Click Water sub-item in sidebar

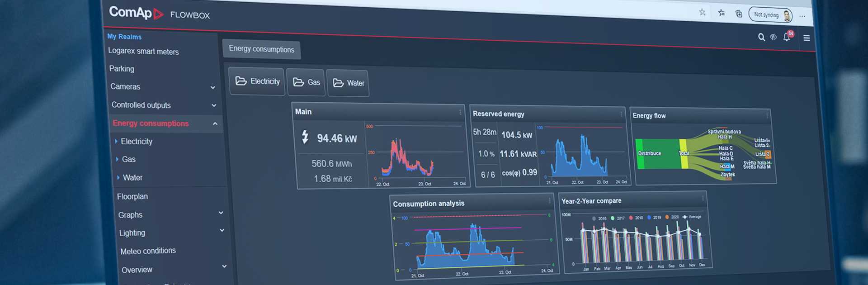coord(132,178)
